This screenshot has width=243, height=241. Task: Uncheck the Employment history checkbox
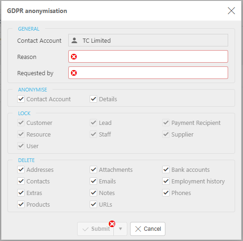(166, 181)
